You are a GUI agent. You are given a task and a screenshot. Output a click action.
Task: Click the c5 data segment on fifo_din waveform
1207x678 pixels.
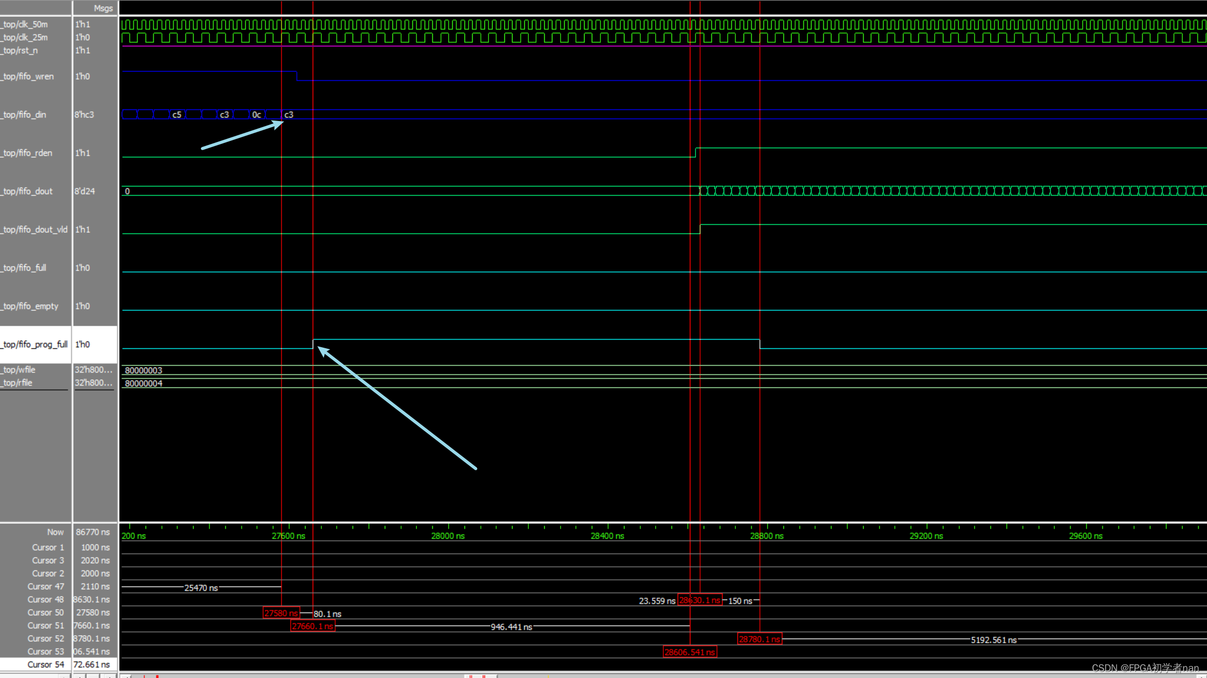click(x=177, y=114)
